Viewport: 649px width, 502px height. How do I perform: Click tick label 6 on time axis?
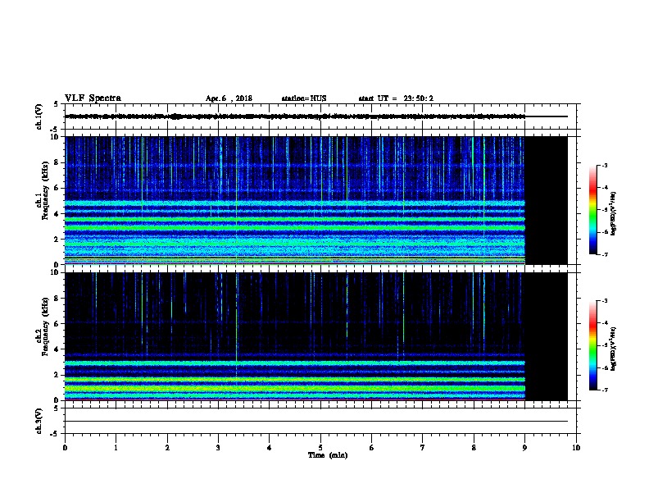point(371,448)
